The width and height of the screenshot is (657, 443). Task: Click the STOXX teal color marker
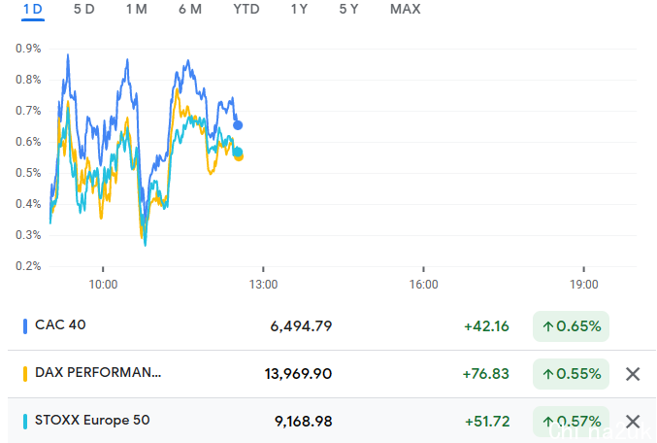coord(24,422)
